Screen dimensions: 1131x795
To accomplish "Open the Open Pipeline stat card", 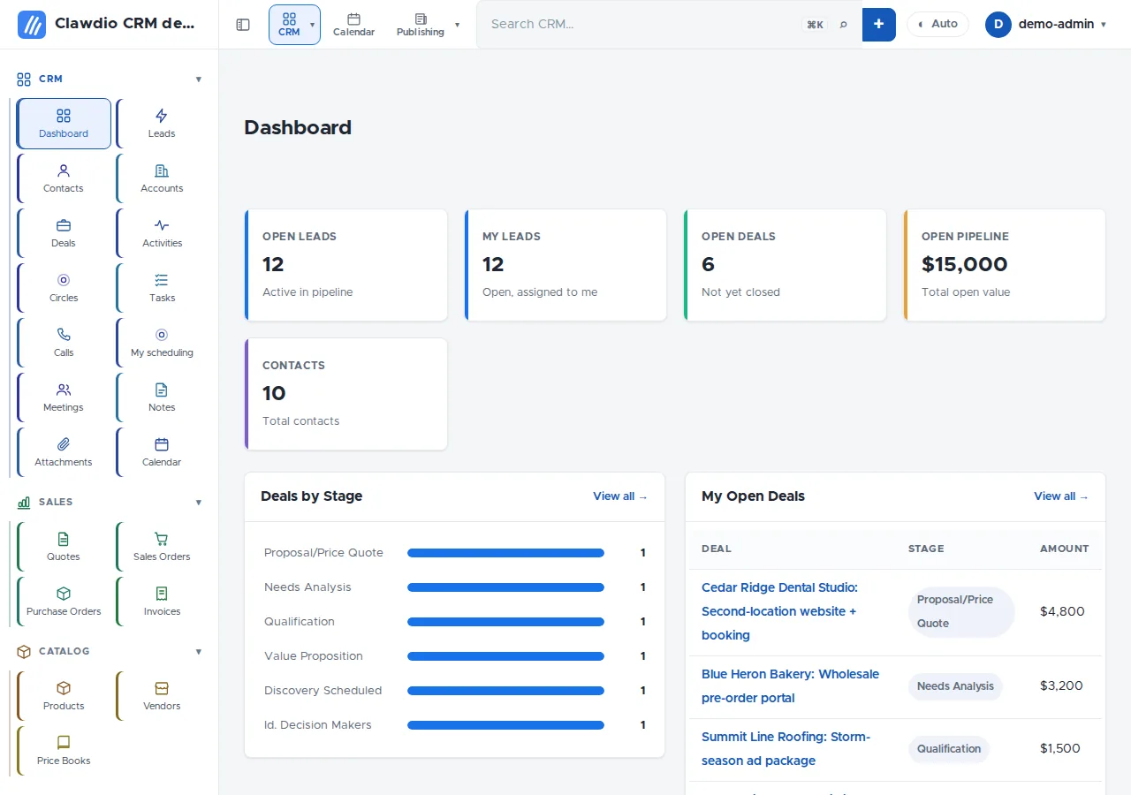I will 1005,265.
